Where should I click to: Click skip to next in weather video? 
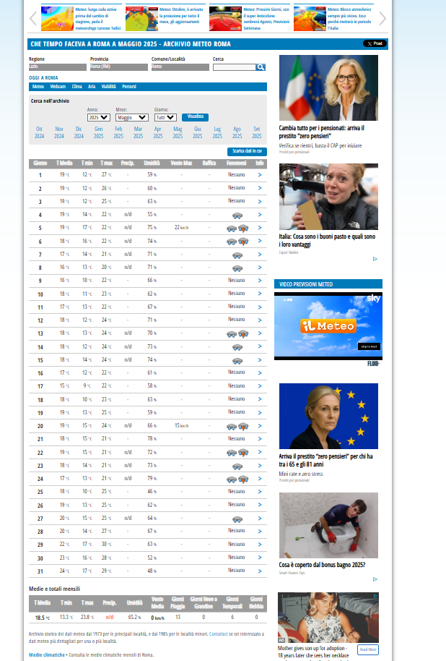pyautogui.click(x=368, y=346)
